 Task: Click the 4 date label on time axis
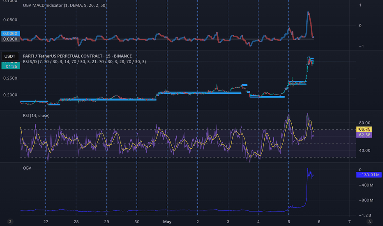pos(258,221)
